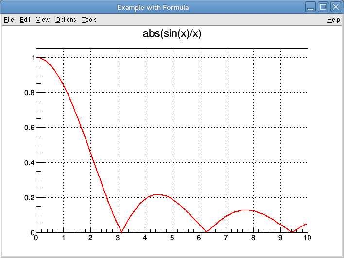
Task: Click the y-axis label 0.8
Action: pyautogui.click(x=30, y=93)
